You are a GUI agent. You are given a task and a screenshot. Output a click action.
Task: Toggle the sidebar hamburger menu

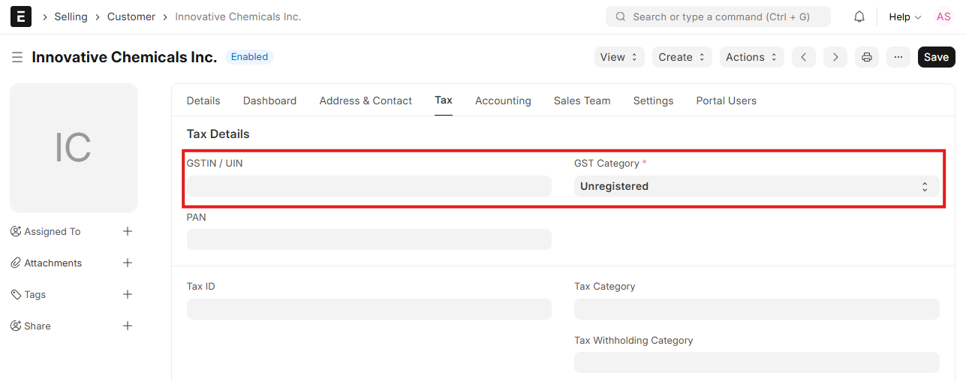pos(17,57)
